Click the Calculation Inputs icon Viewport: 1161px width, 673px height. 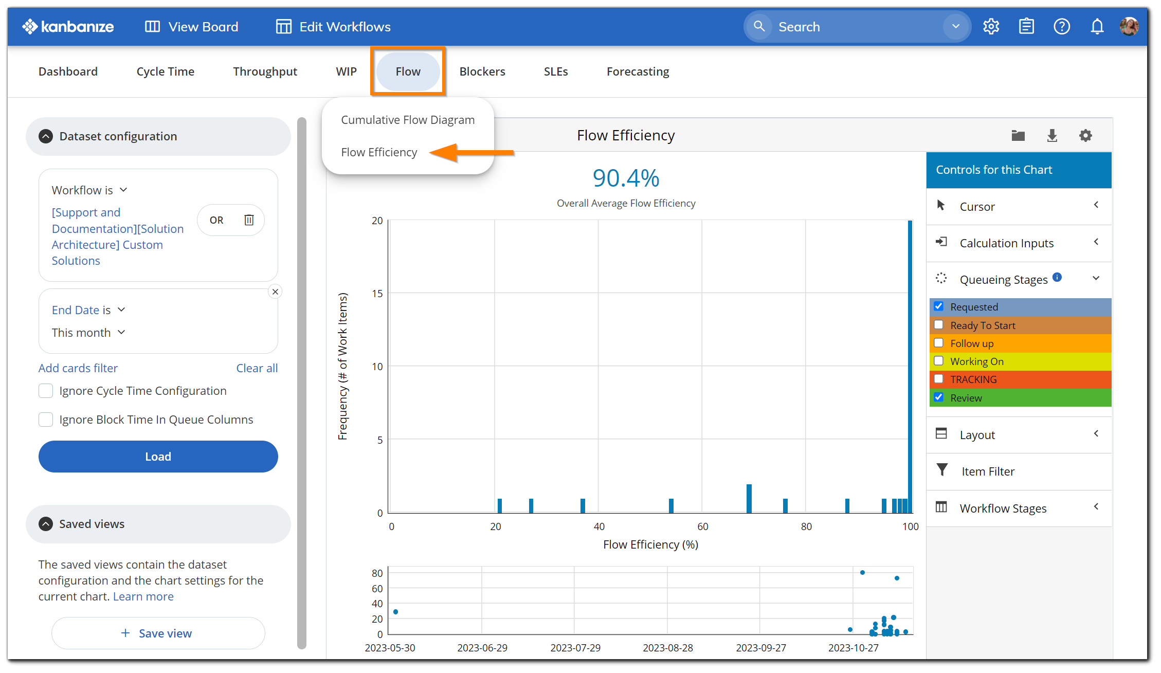(942, 242)
